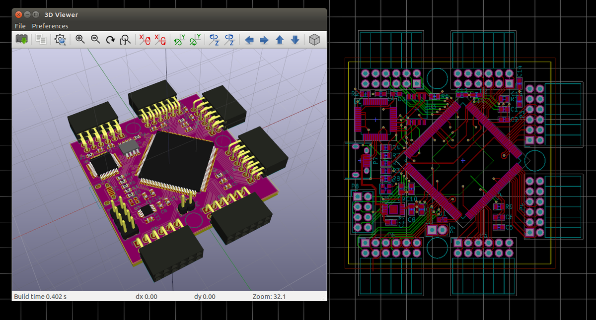
Task: Select the C10 label in PCB editor
Action: click(x=412, y=199)
